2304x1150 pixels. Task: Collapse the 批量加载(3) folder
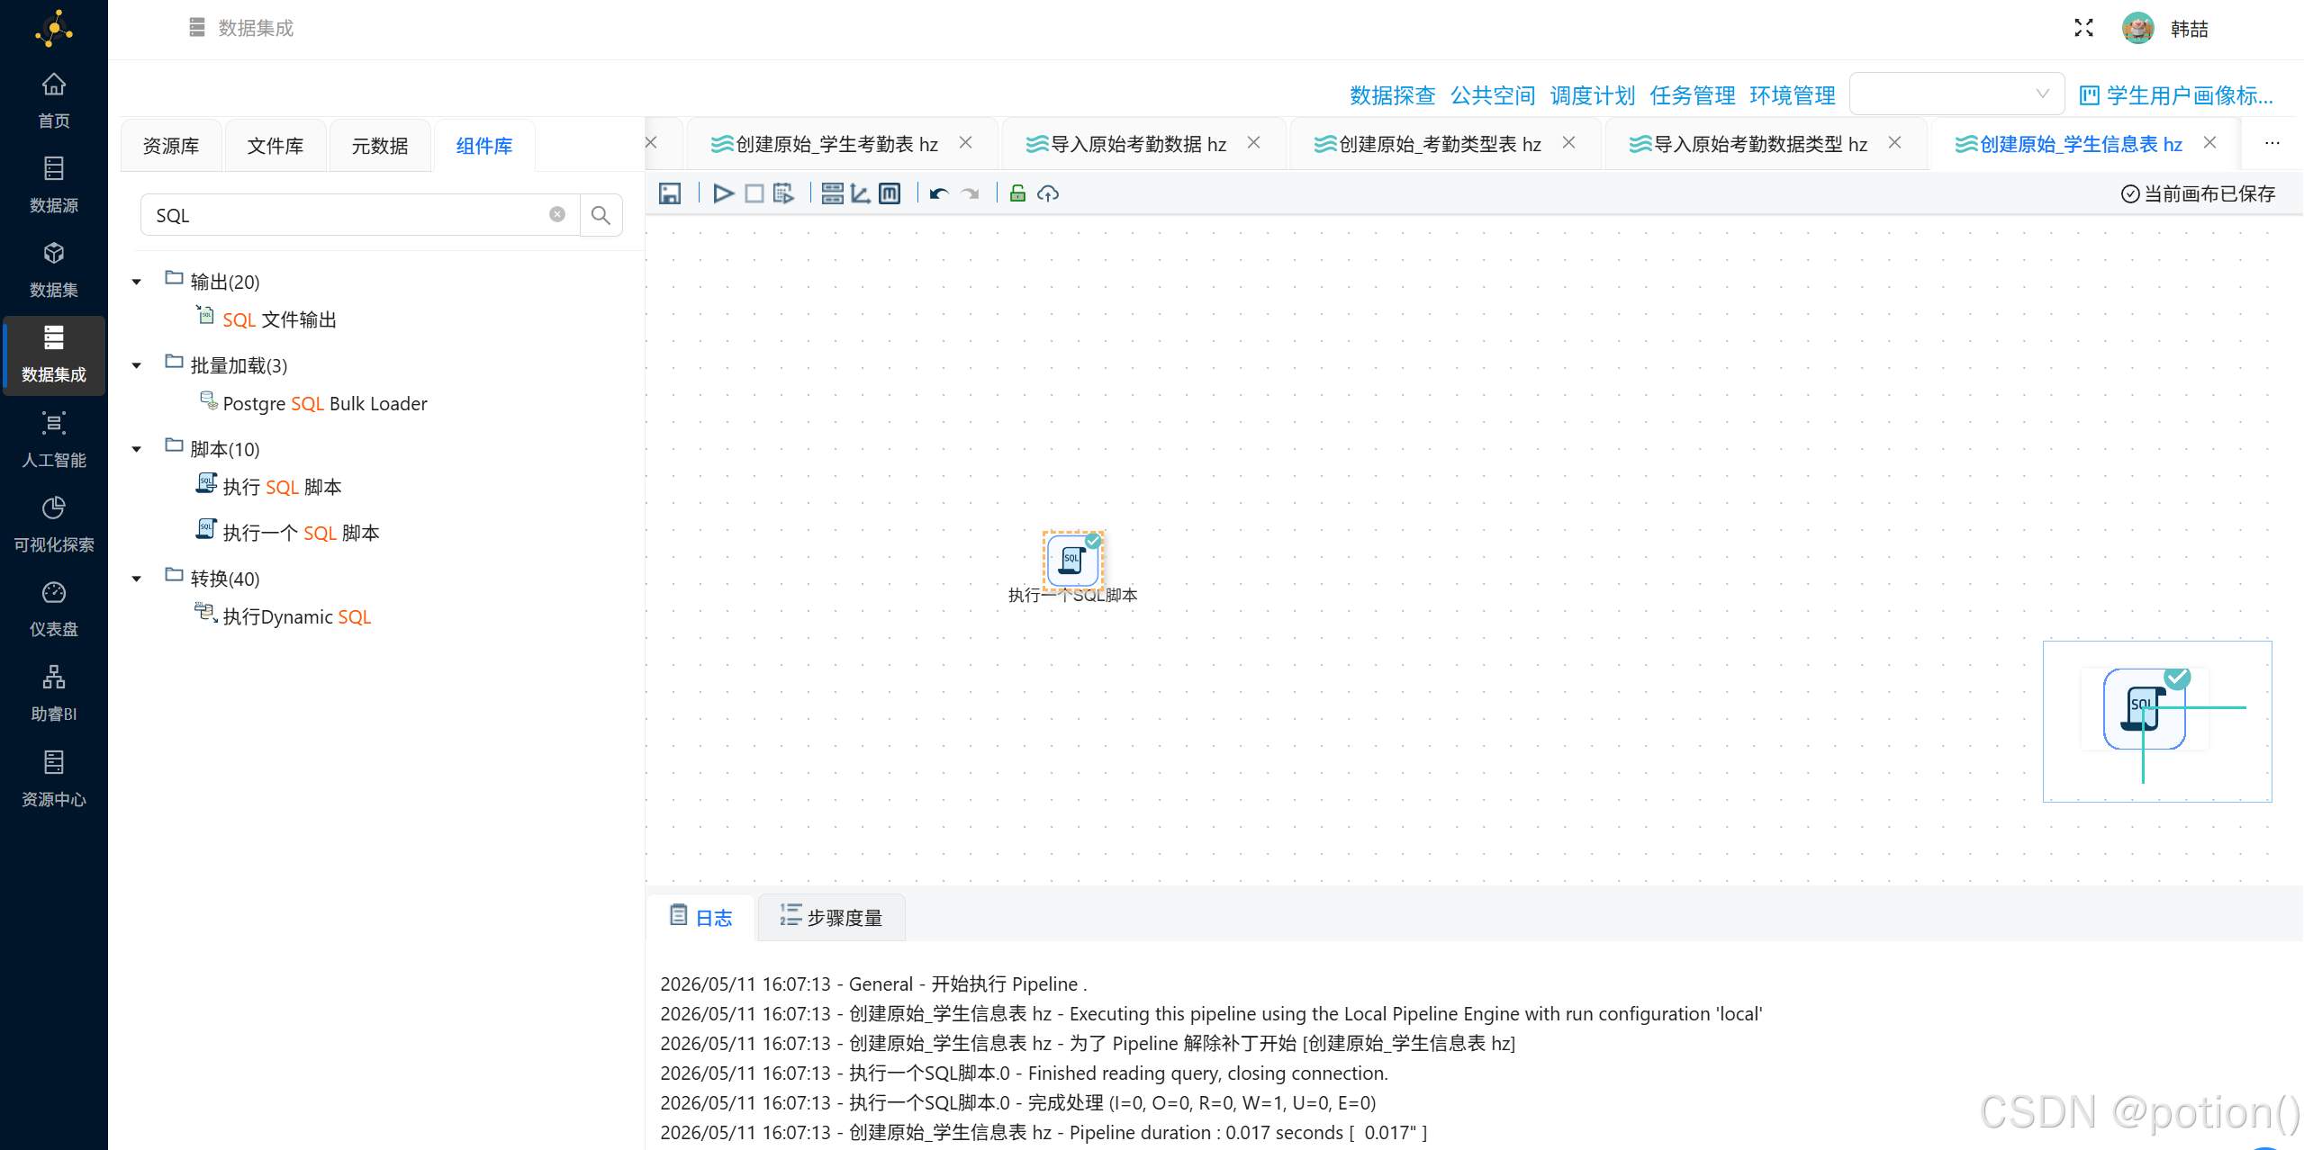pos(137,365)
